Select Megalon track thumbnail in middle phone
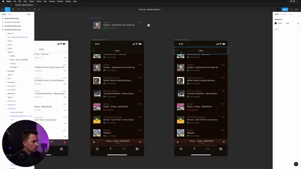The width and height of the screenshot is (301, 169). 97,133
